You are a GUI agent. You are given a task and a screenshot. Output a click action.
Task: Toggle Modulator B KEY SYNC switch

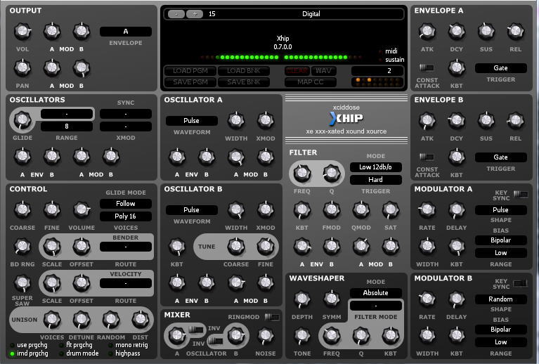(x=521, y=283)
